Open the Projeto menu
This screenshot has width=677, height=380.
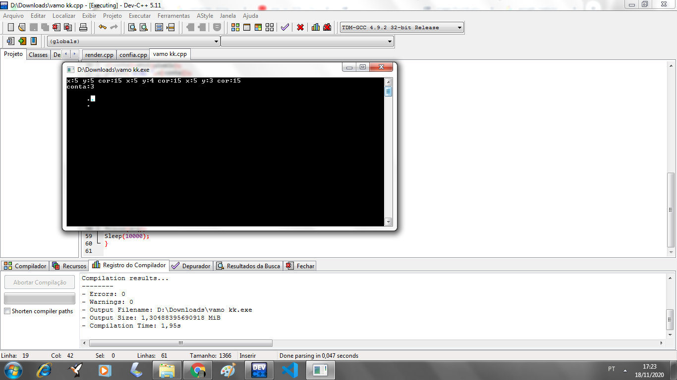(x=113, y=16)
